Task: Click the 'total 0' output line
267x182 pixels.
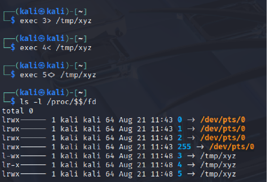Action: pos(18,111)
